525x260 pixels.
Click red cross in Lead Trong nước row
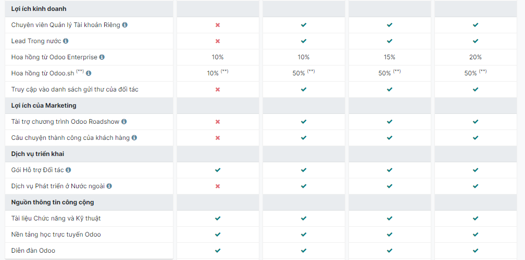coord(218,41)
